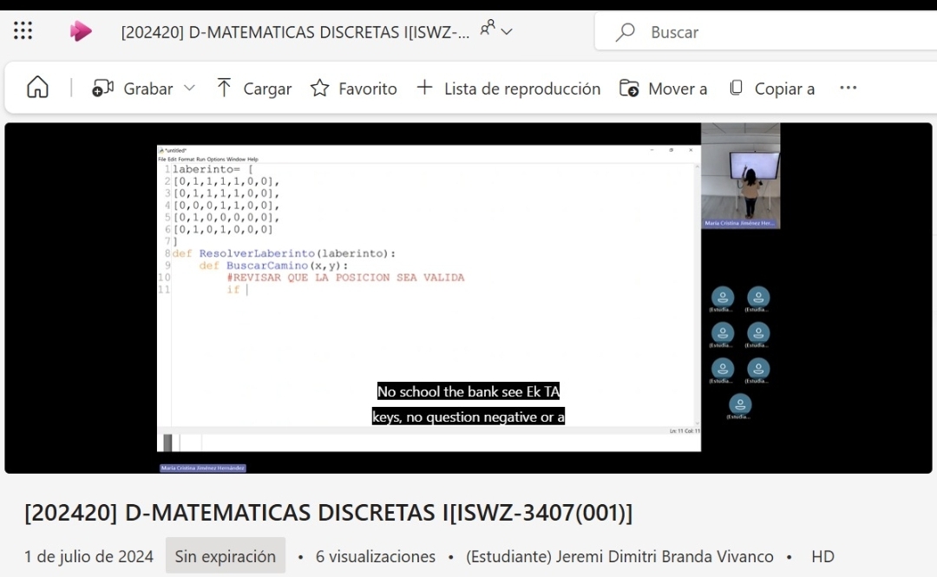Click Cargar to upload a video

pos(253,89)
